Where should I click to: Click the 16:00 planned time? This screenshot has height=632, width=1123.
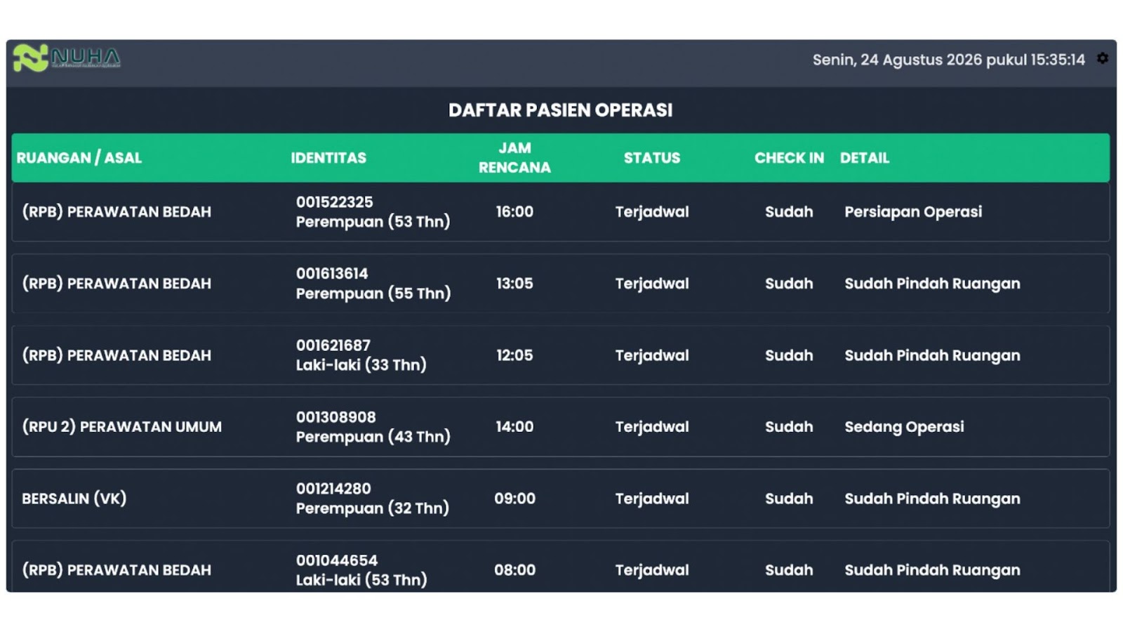coord(514,212)
